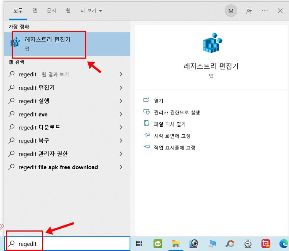Screen dimensions: 289x251
Task: Switch to the 웹 tab
Action: tap(68, 10)
